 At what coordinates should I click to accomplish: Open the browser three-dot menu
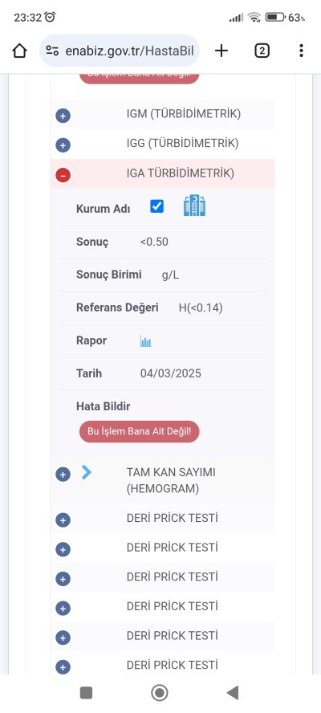pos(301,51)
